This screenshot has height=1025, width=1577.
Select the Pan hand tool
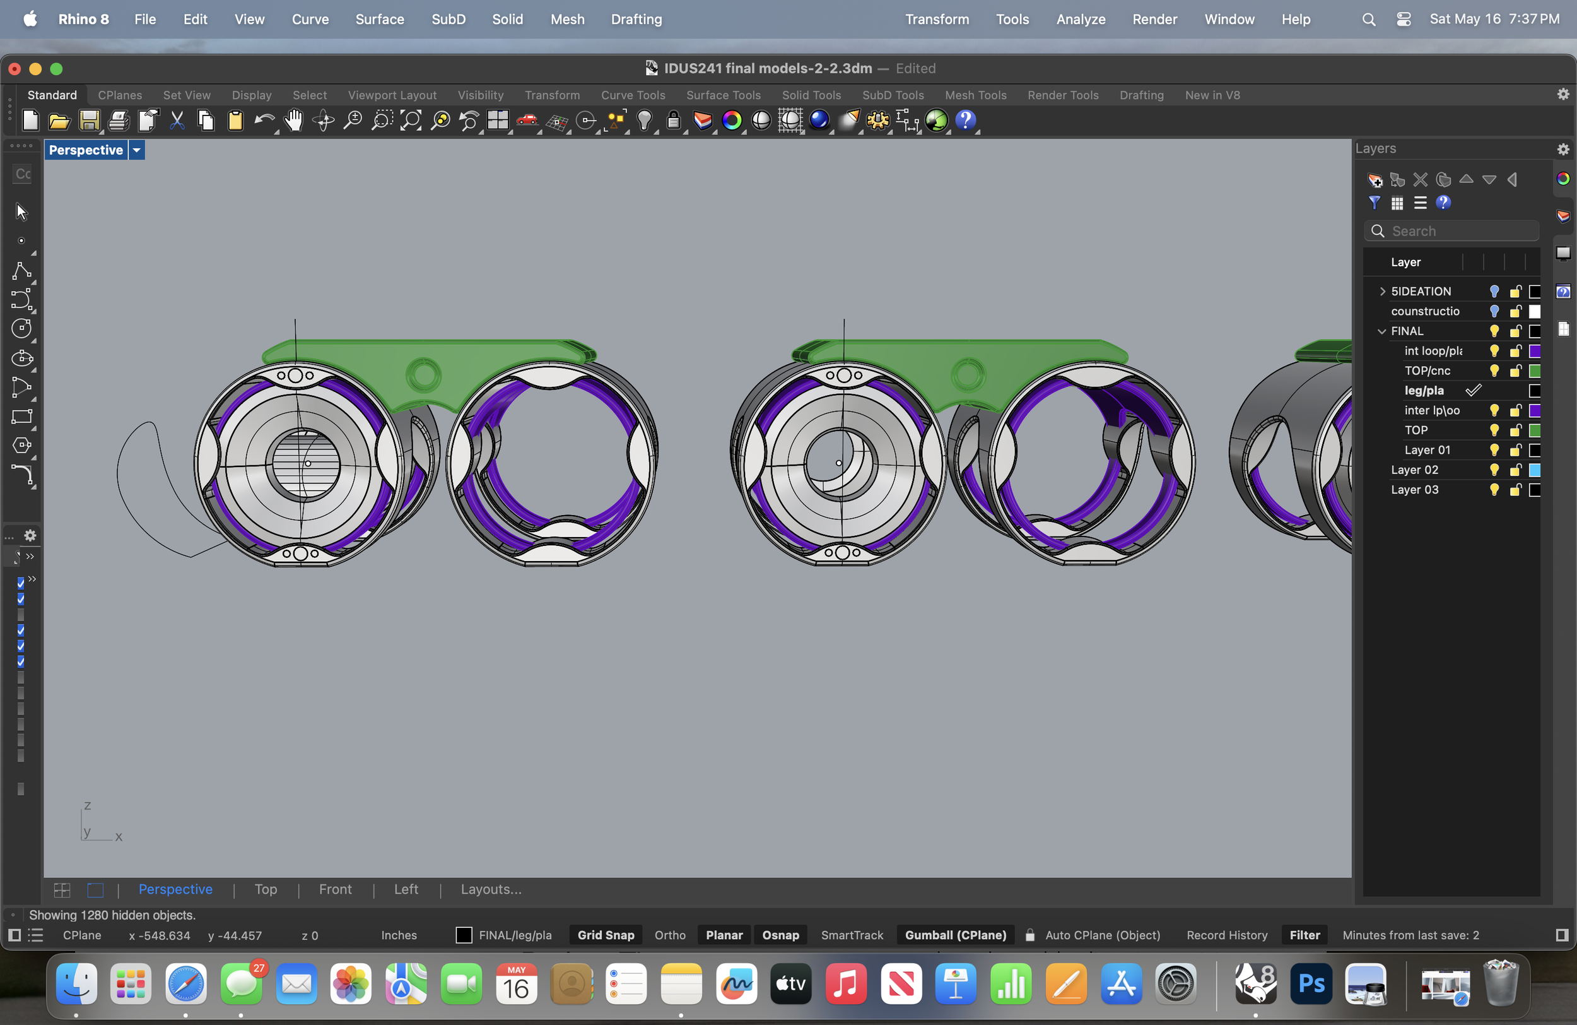point(293,121)
